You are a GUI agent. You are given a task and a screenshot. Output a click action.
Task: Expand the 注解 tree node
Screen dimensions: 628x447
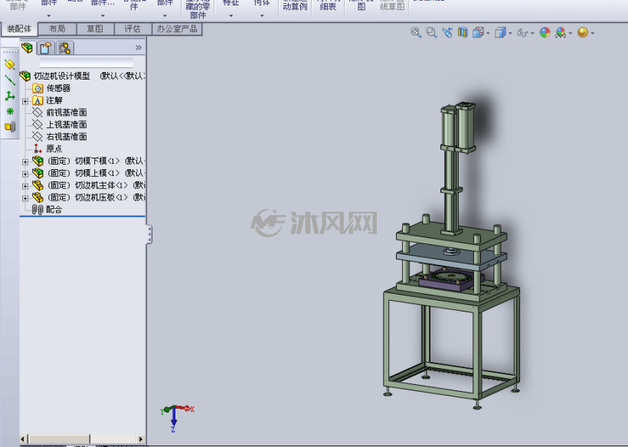click(x=25, y=101)
